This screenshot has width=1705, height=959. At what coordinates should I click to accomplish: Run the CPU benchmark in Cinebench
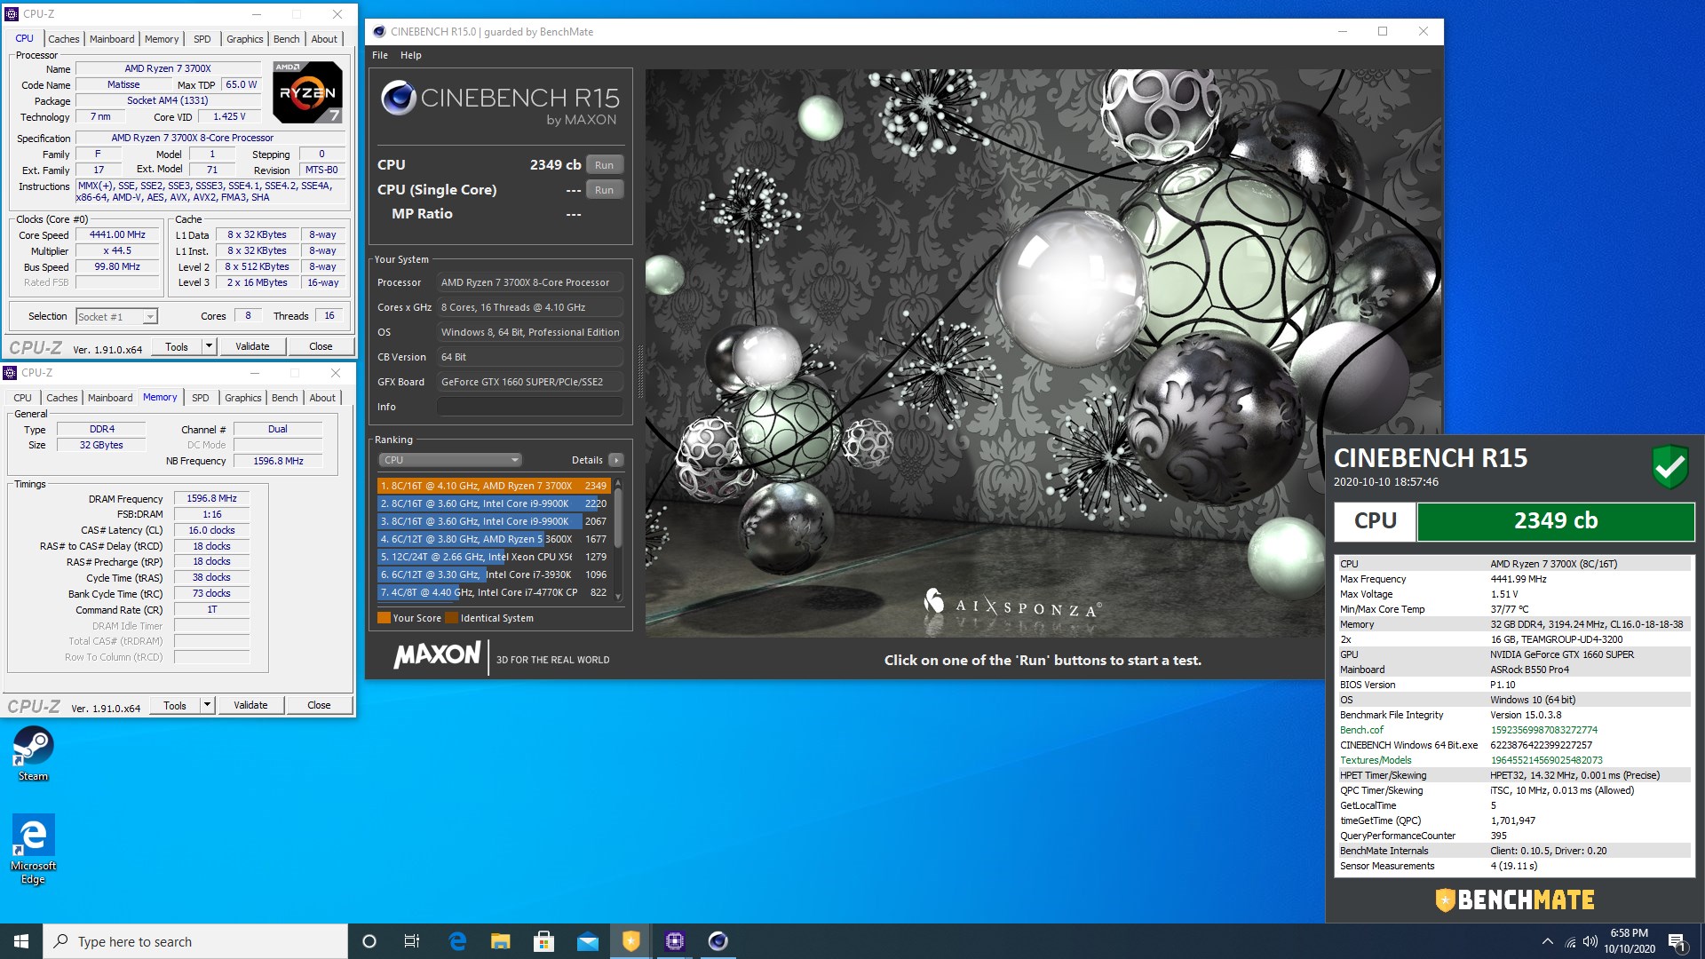tap(605, 165)
